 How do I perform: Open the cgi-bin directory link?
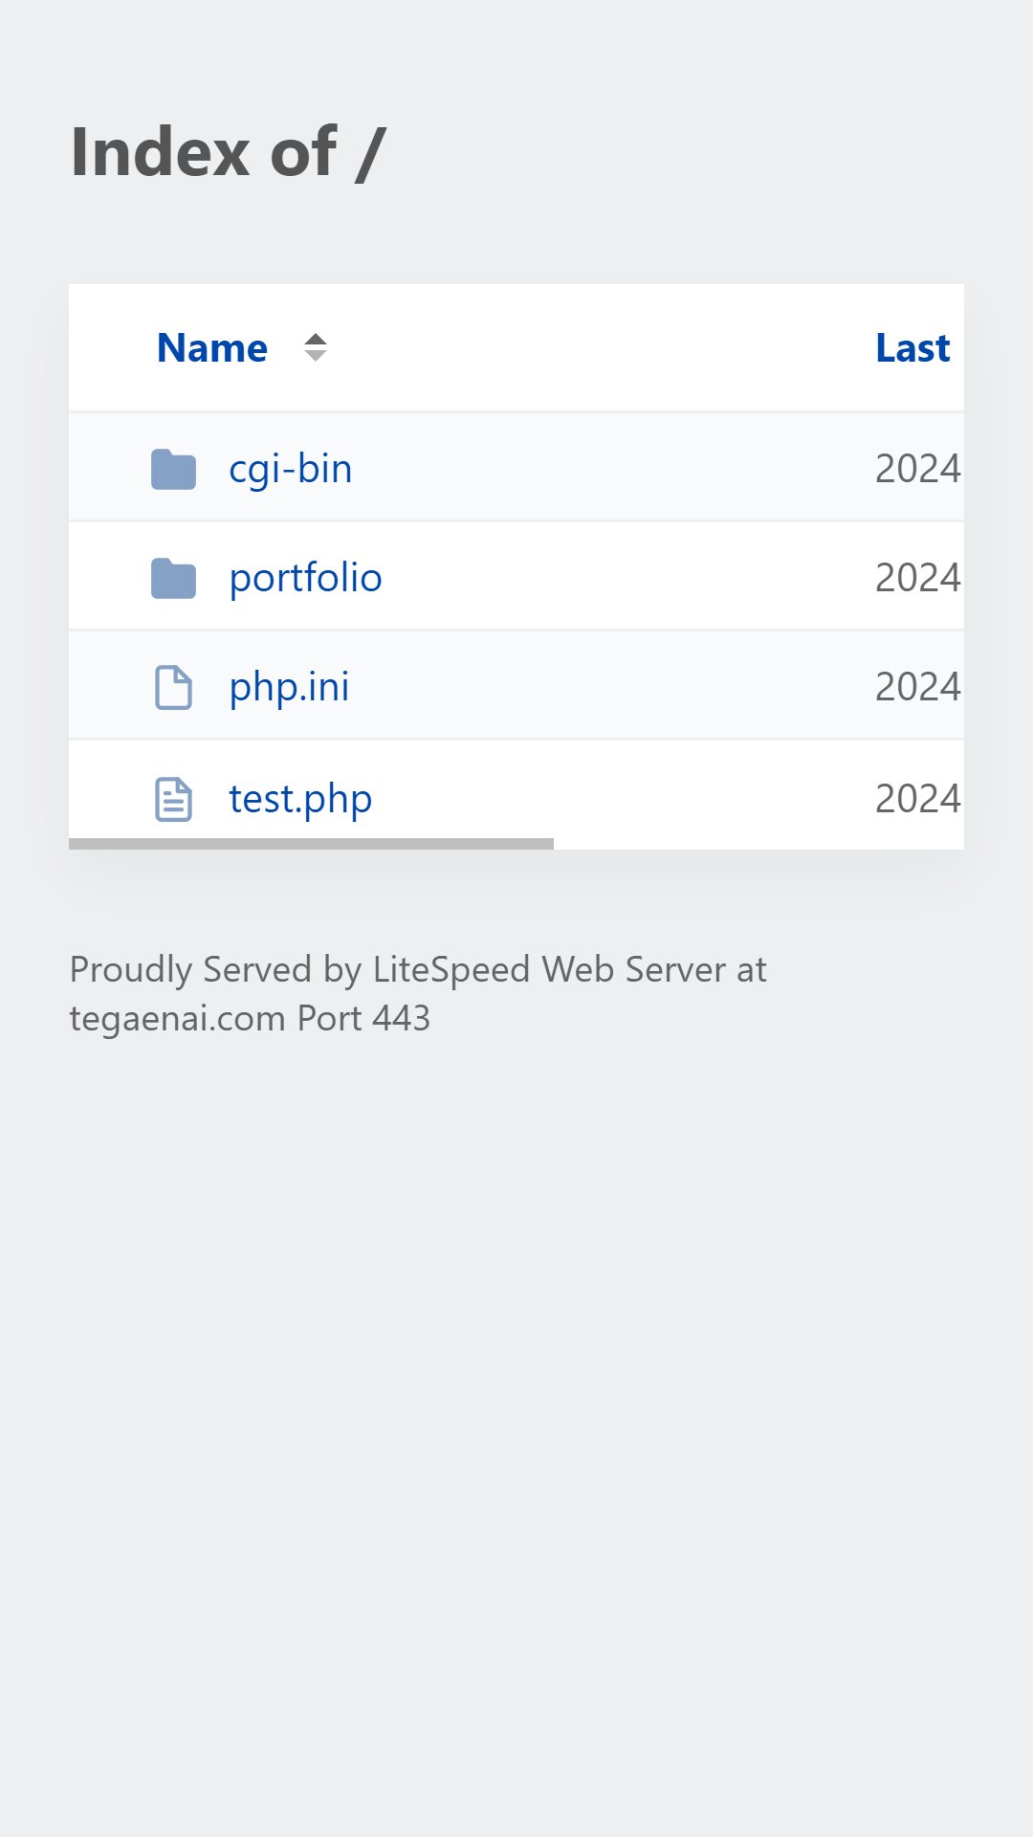tap(291, 469)
